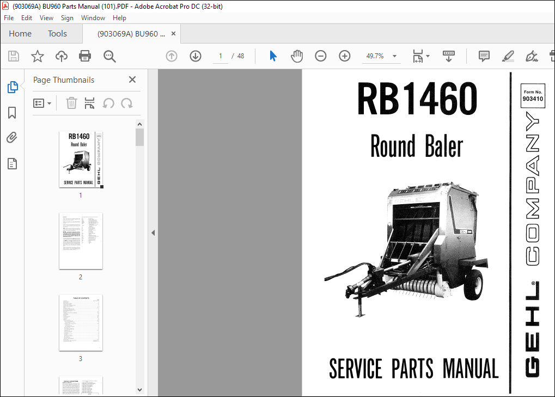Viewport: 555px width, 397px height.
Task: Click thumbnail scrollbar down arrow
Action: coord(139,390)
